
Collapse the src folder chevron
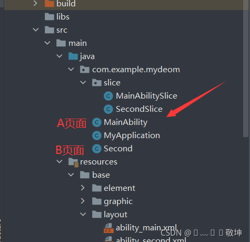click(36, 30)
